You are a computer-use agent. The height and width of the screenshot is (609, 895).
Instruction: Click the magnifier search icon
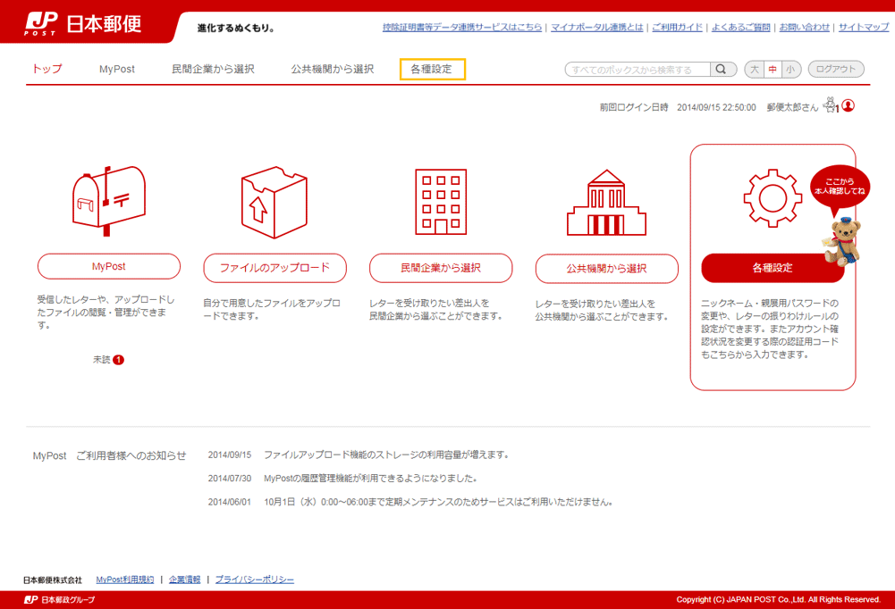point(722,69)
